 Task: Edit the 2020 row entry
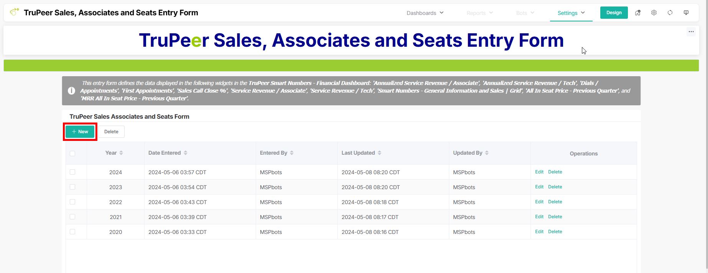pos(539,232)
